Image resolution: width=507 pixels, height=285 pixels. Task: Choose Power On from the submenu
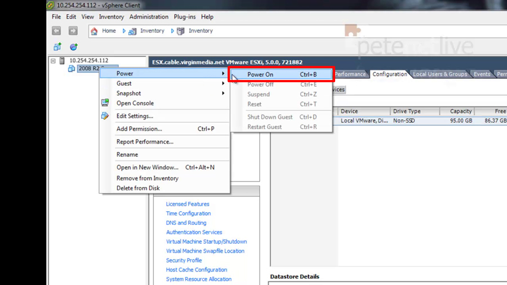click(281, 74)
